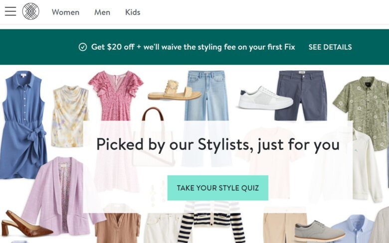This screenshot has width=389, height=243.
Task: Click the gray suede oxford shoe
Action: [x=319, y=231]
